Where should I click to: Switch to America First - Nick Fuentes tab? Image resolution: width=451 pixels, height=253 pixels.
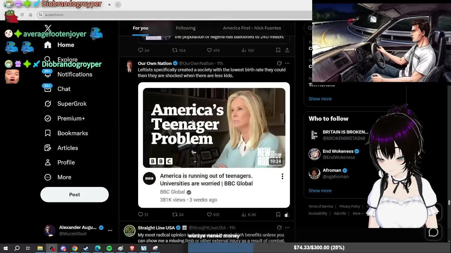252,28
